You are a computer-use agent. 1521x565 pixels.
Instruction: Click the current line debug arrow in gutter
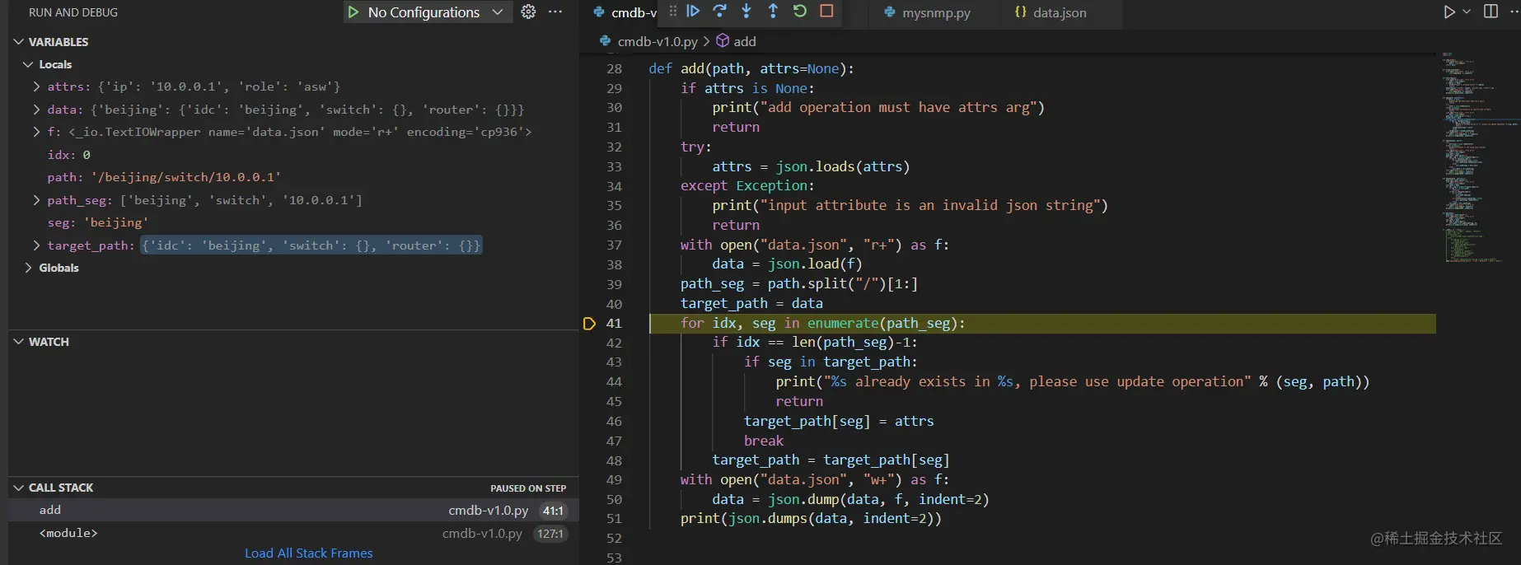(x=589, y=324)
